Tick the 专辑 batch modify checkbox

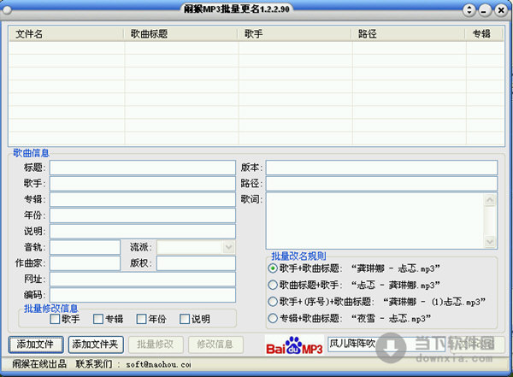pos(98,319)
